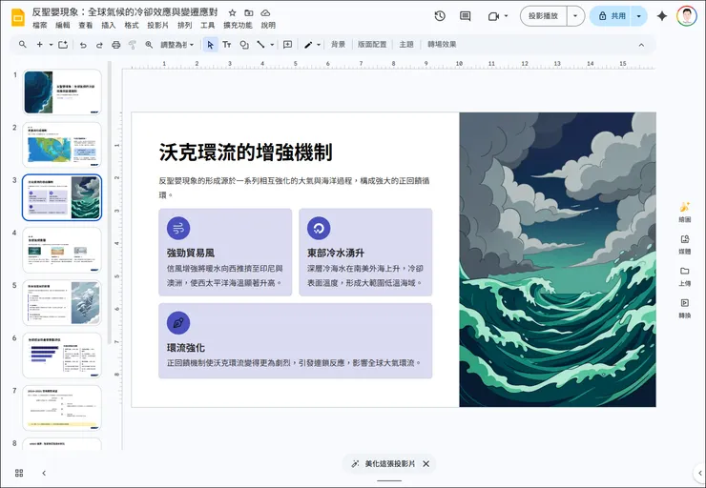This screenshot has height=488, width=706.
Task: Print the presentation
Action: point(116,45)
